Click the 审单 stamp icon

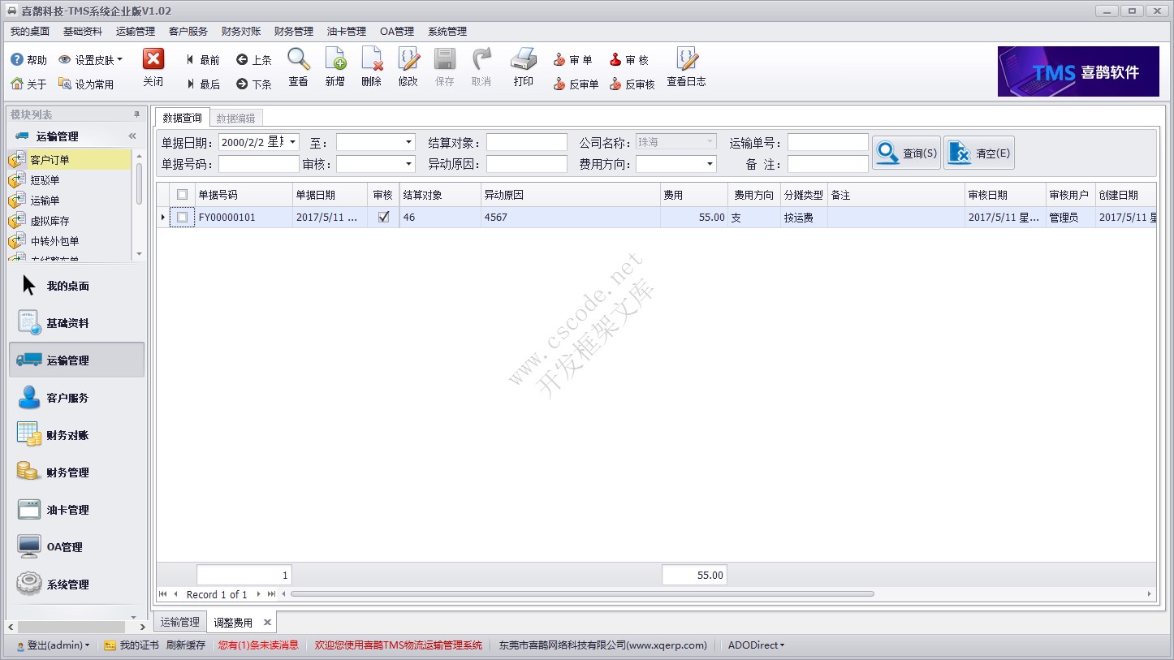[572, 60]
